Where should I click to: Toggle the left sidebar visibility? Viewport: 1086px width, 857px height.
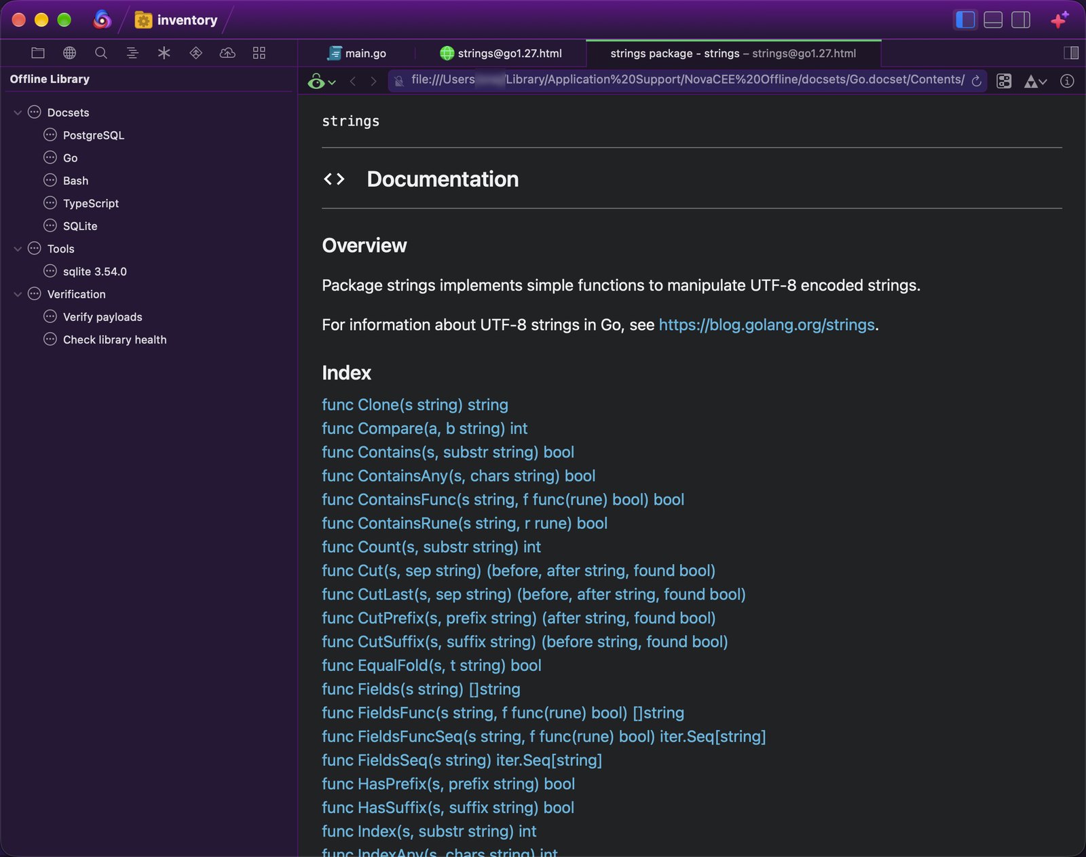coord(965,20)
